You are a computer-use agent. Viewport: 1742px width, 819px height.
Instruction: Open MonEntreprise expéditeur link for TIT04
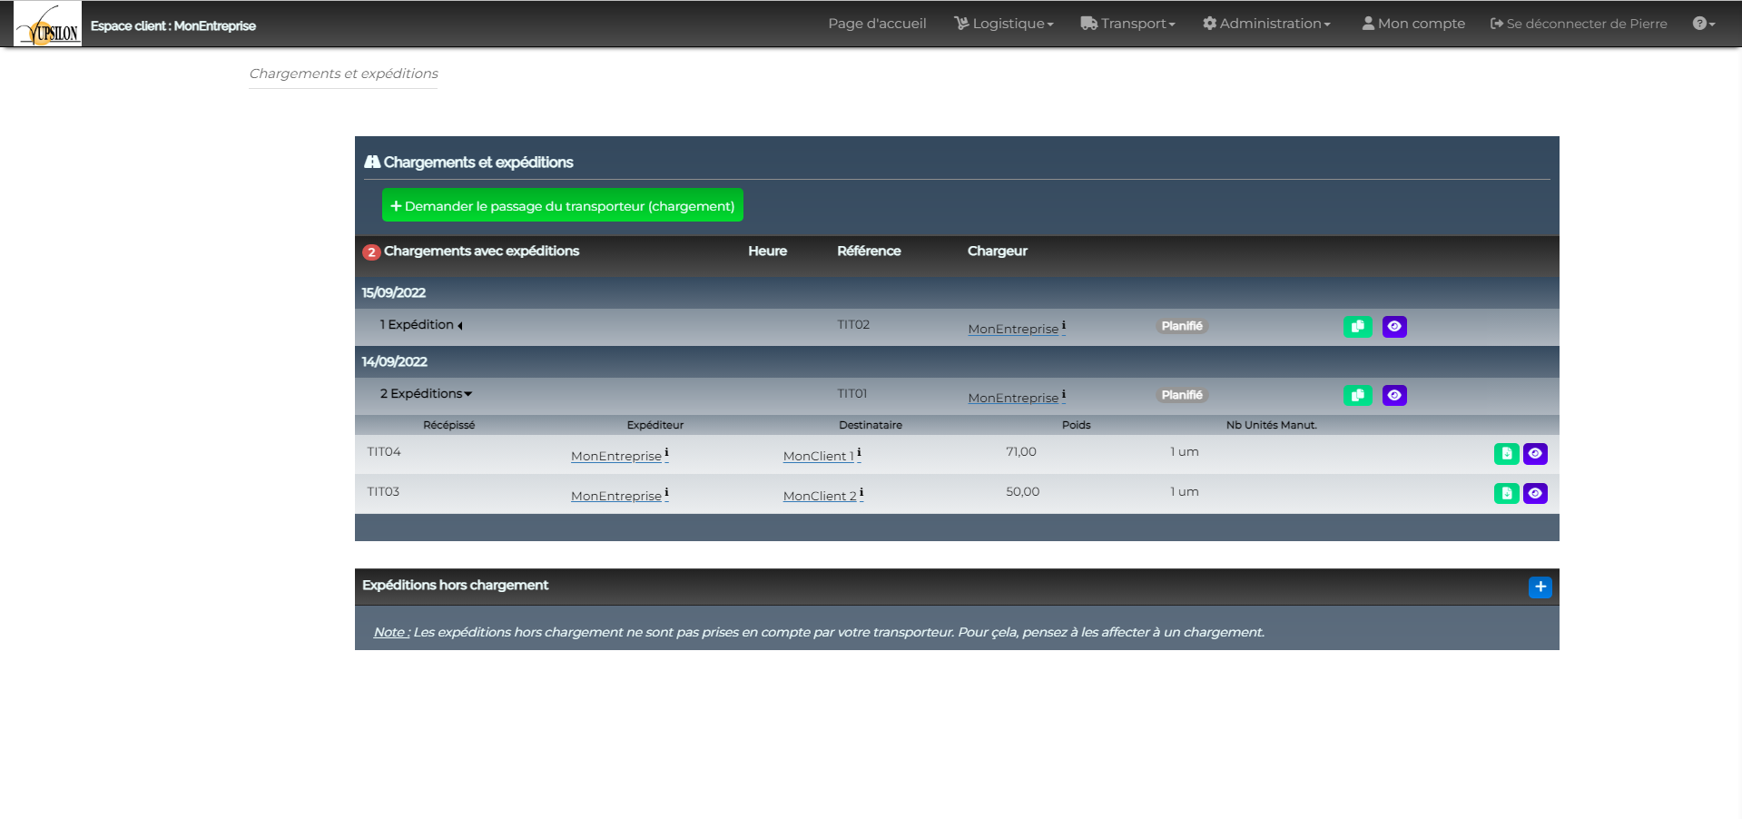pos(616,456)
